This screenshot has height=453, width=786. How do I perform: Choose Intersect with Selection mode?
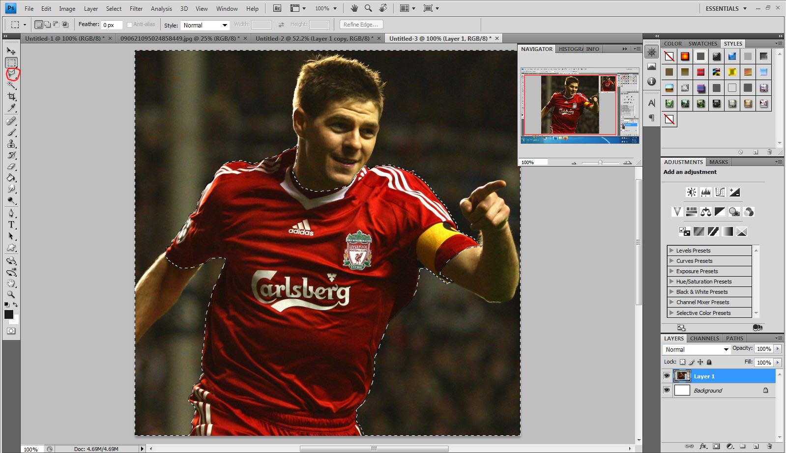coord(64,25)
